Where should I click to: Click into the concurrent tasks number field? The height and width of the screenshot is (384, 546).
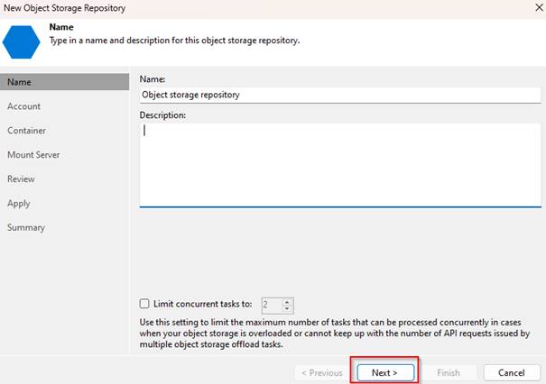[272, 306]
